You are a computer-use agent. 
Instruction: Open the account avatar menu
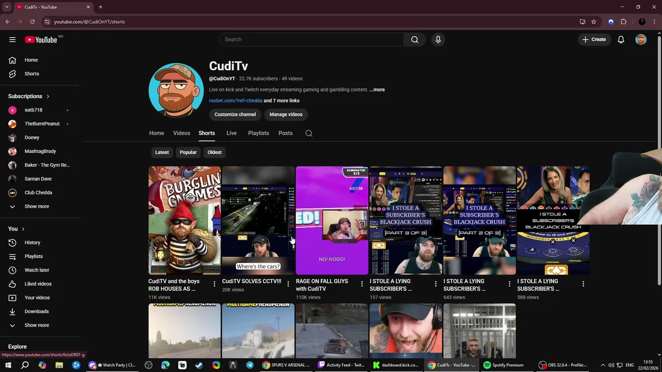[x=641, y=40]
